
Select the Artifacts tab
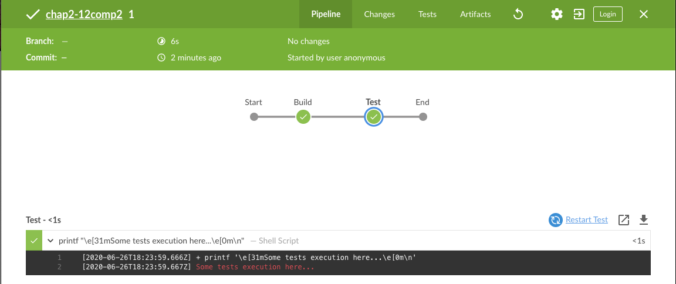coord(475,14)
